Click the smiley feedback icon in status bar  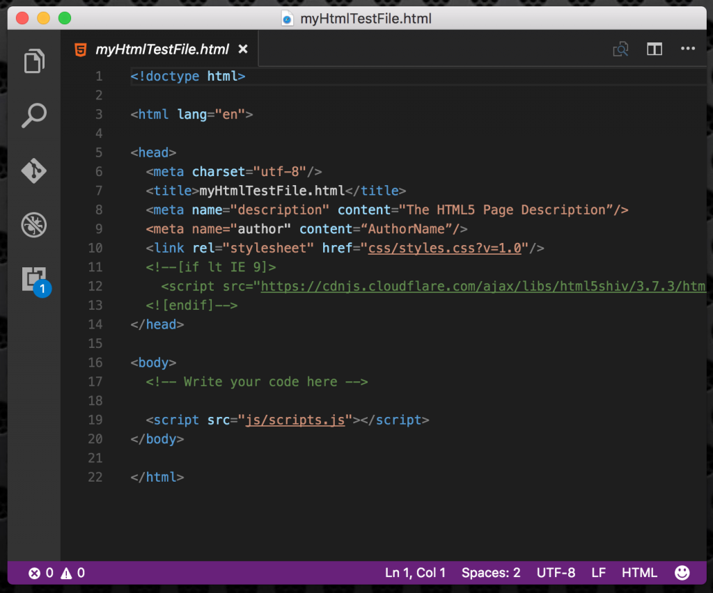(682, 573)
